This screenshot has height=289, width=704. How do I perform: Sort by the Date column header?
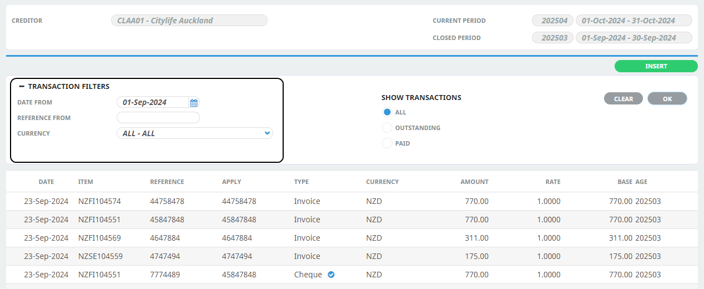tap(47, 182)
